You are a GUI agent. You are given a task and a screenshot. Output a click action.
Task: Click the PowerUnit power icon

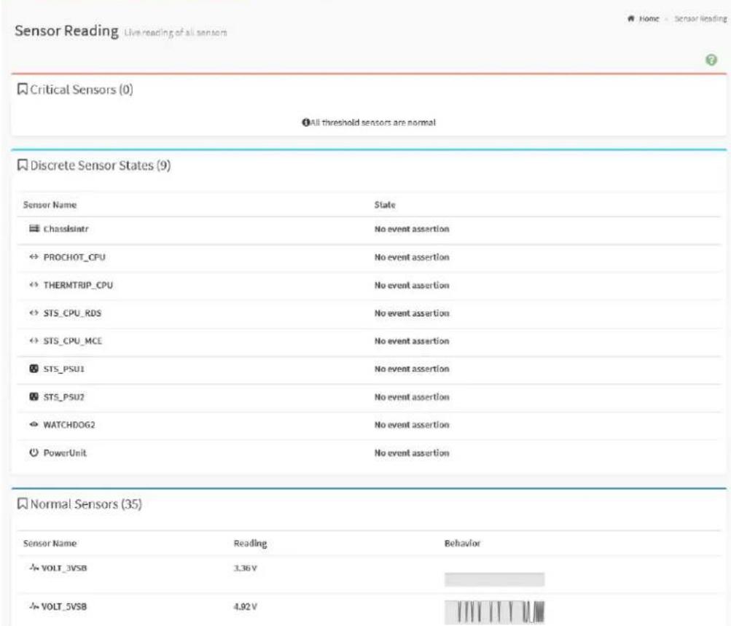click(34, 452)
